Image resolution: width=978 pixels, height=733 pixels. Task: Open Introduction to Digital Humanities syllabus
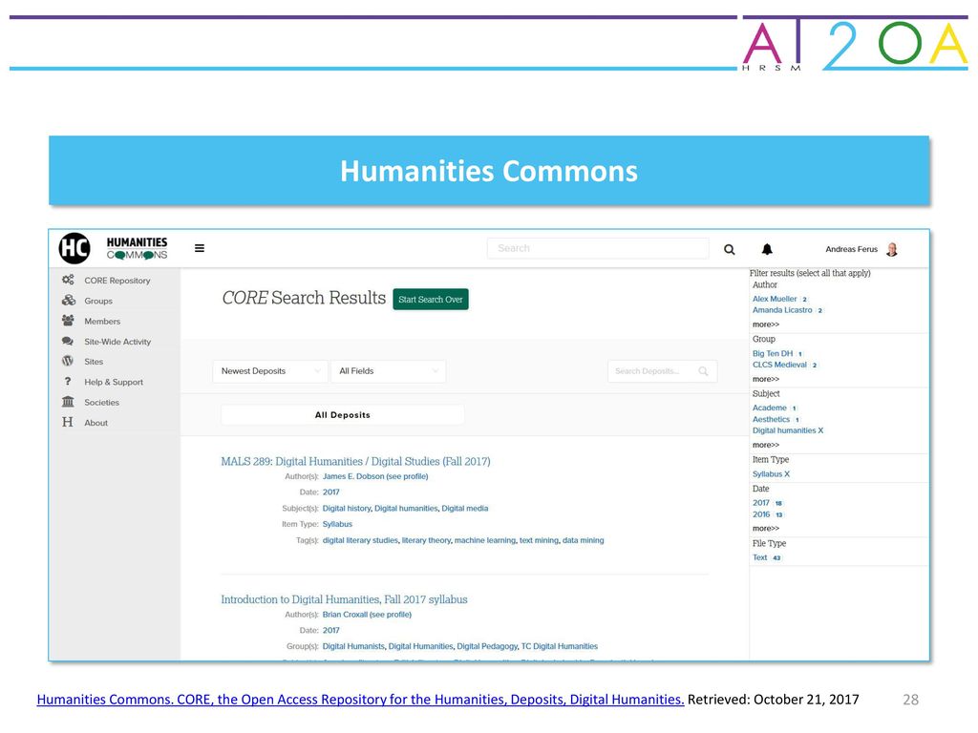pos(344,599)
